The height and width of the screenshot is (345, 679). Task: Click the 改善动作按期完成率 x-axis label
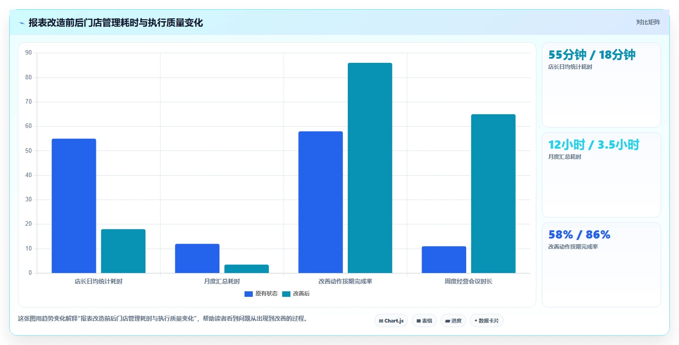click(345, 281)
